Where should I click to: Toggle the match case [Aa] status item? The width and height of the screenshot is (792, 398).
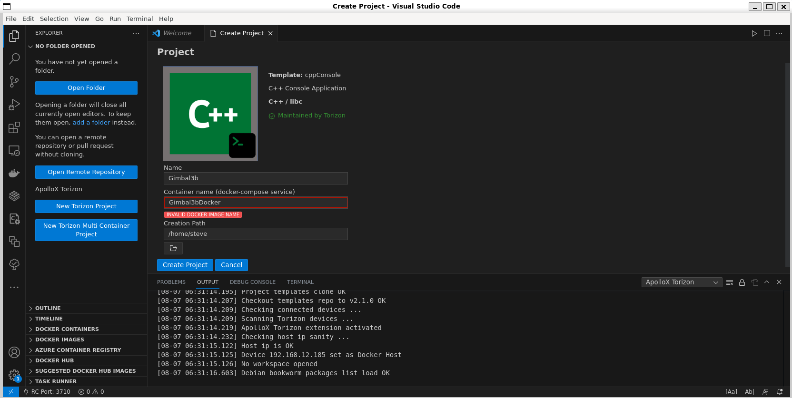click(731, 392)
